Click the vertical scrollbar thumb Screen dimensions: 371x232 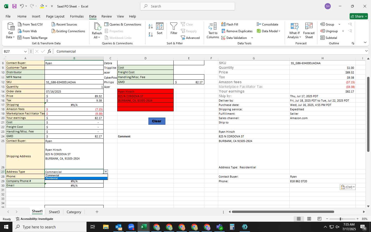pyautogui.click(x=368, y=114)
